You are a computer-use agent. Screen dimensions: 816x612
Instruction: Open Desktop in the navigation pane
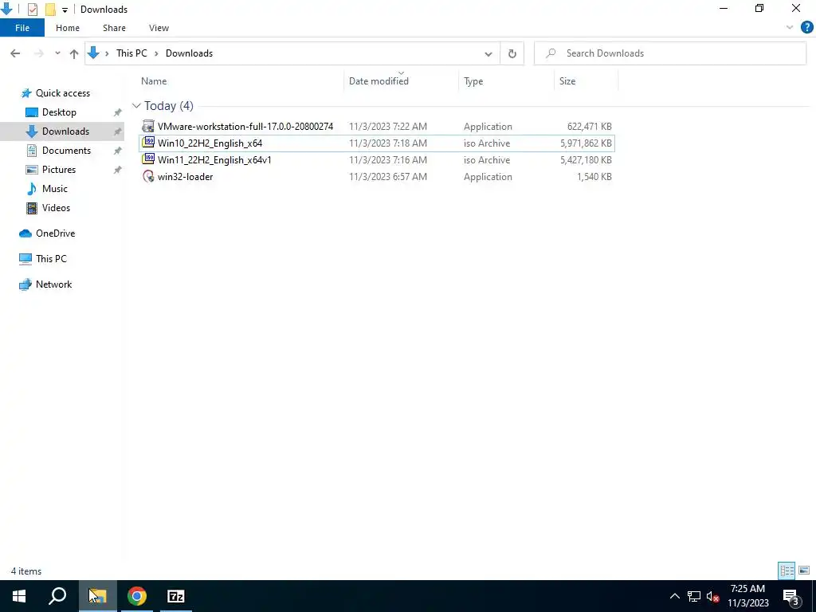(x=59, y=112)
